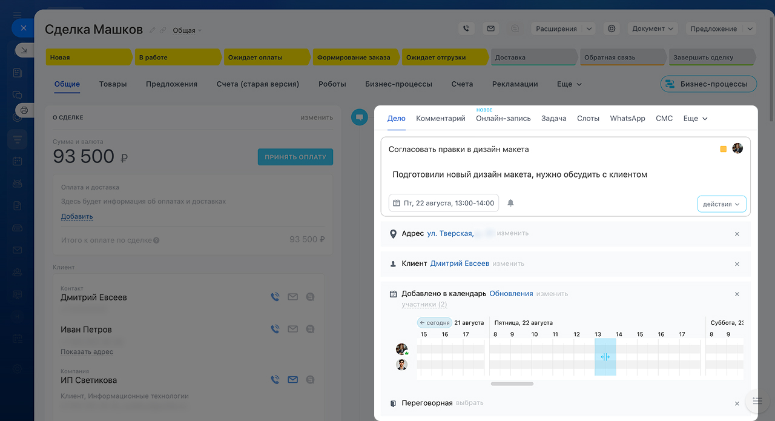The width and height of the screenshot is (775, 421).
Task: Switch to Комментарий tab in activity editor
Action: 441,119
